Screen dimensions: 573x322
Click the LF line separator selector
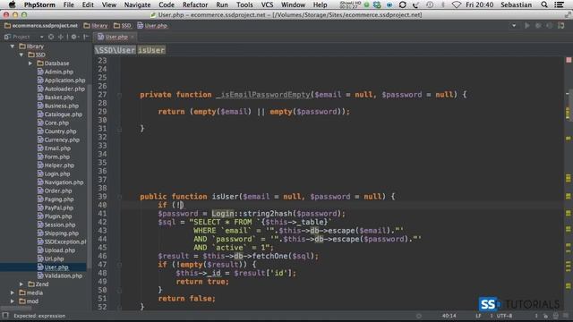[x=478, y=316]
